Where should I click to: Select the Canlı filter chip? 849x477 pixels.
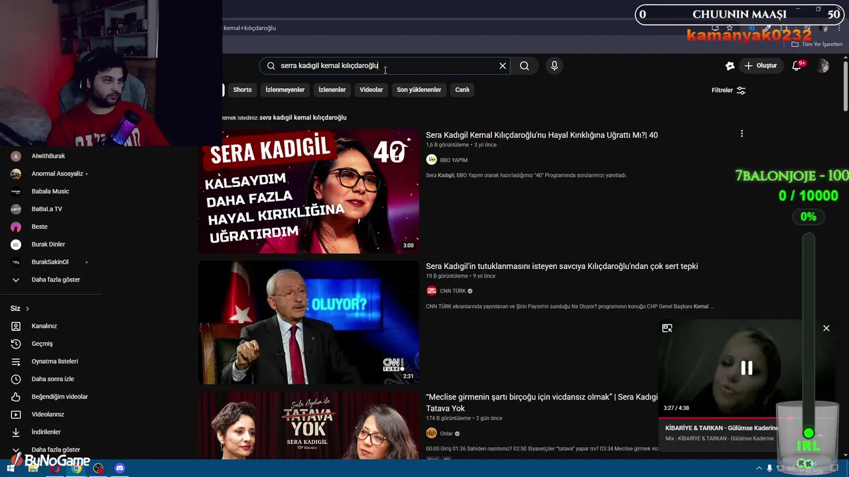coord(462,90)
